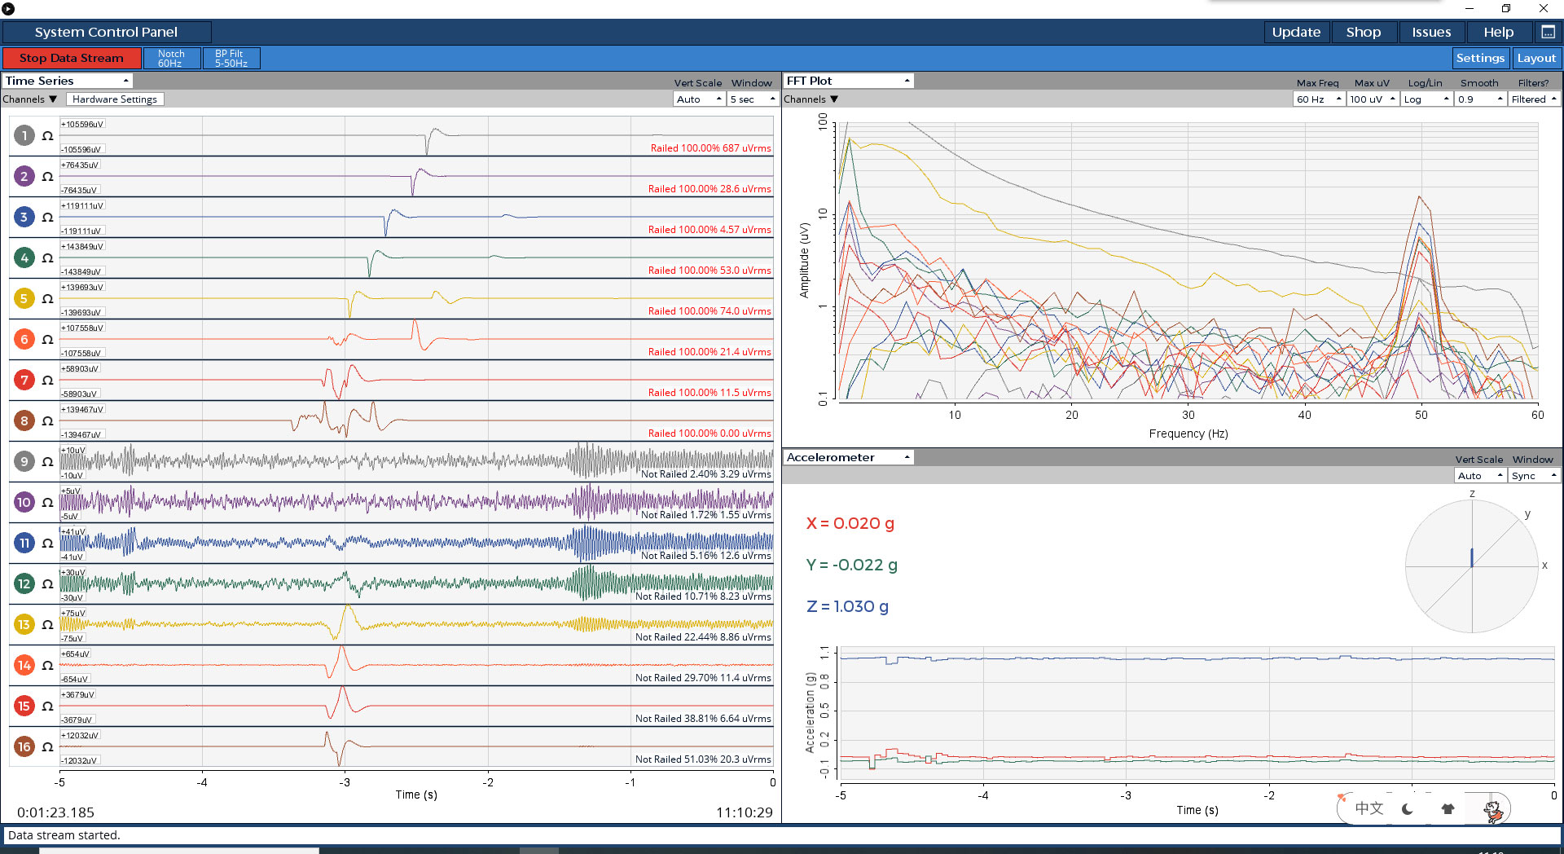
Task: Toggle the 60Hz Notch filter button
Action: coord(171,58)
